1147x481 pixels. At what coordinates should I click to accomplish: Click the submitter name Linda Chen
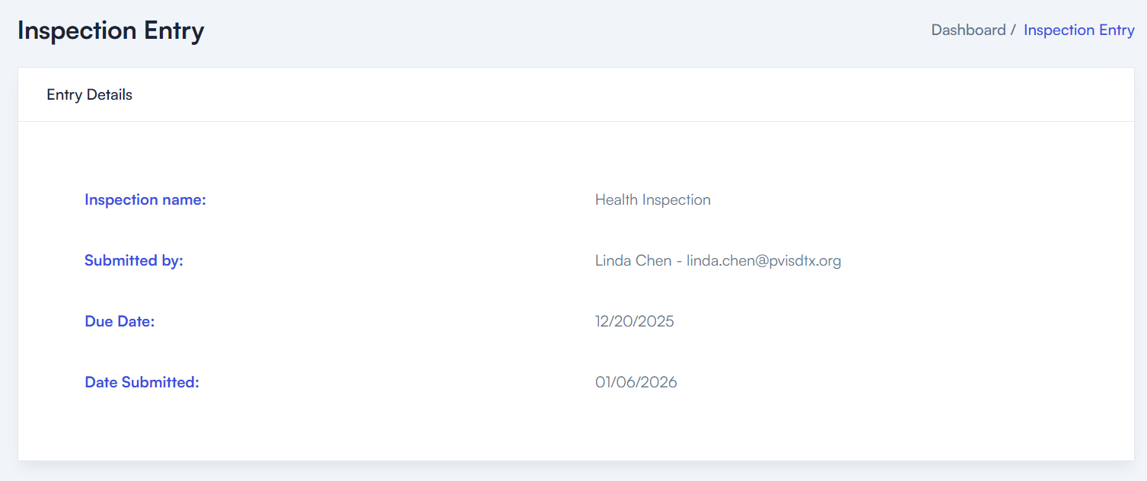pos(633,261)
